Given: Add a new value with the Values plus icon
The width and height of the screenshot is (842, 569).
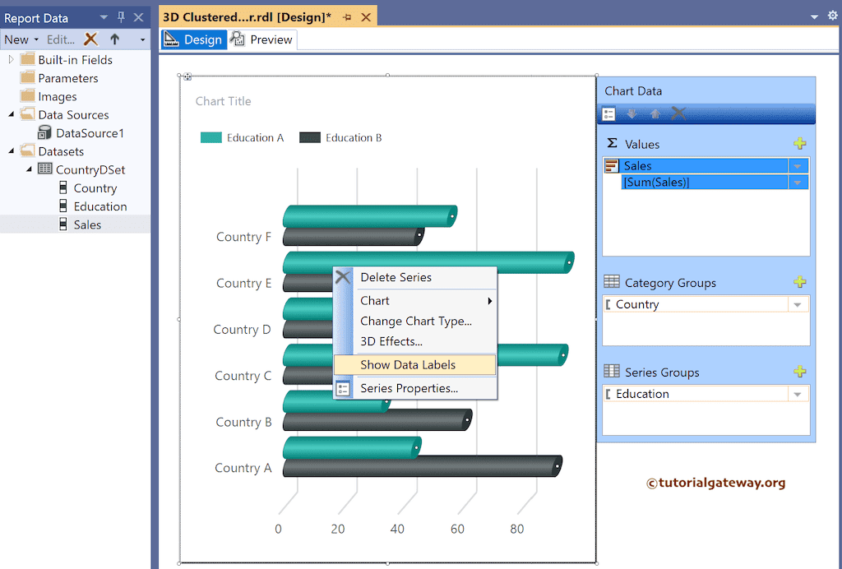Looking at the screenshot, I should pyautogui.click(x=800, y=143).
